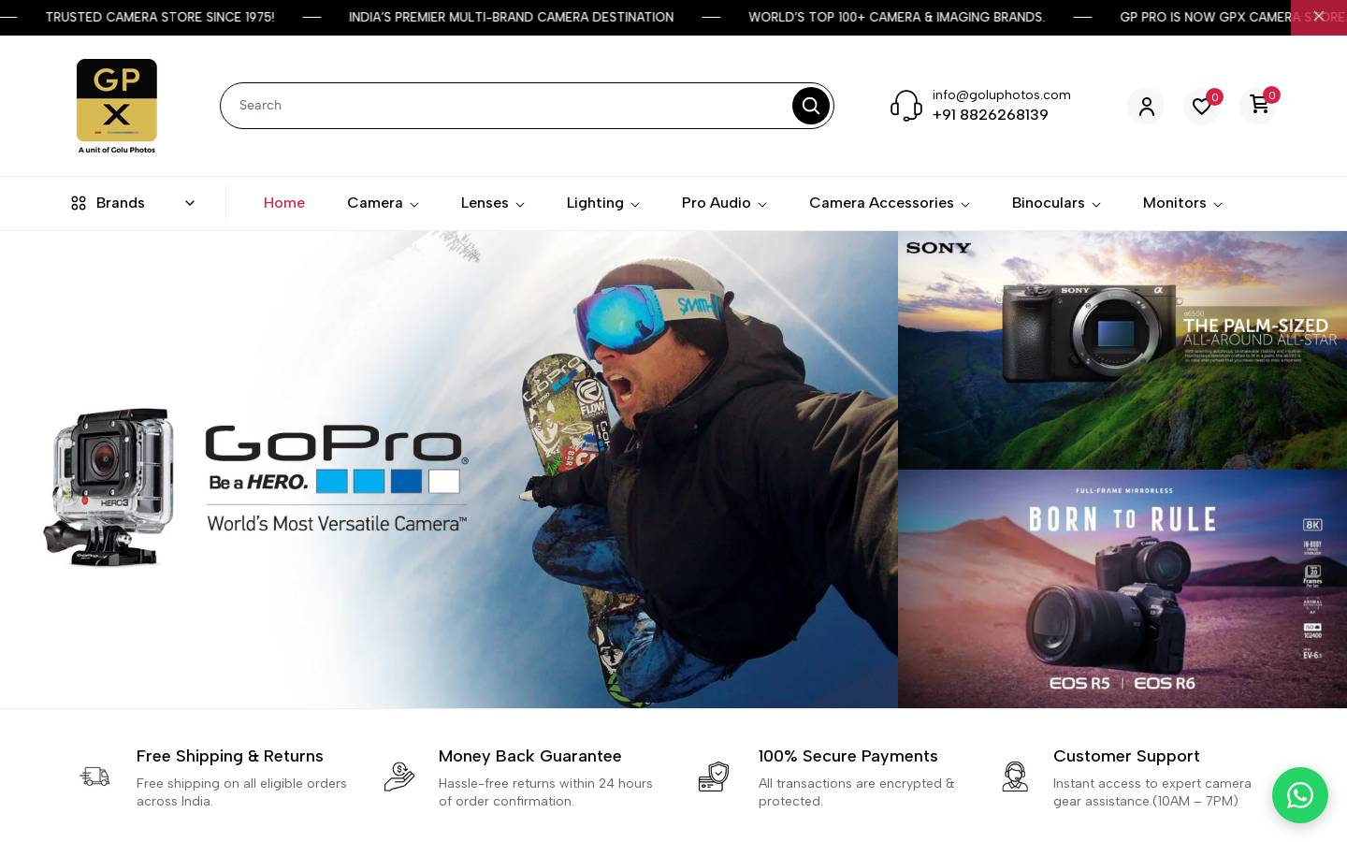Expand the Camera Accessories menu chevron
Screen dimensions: 1347x842
click(x=965, y=204)
